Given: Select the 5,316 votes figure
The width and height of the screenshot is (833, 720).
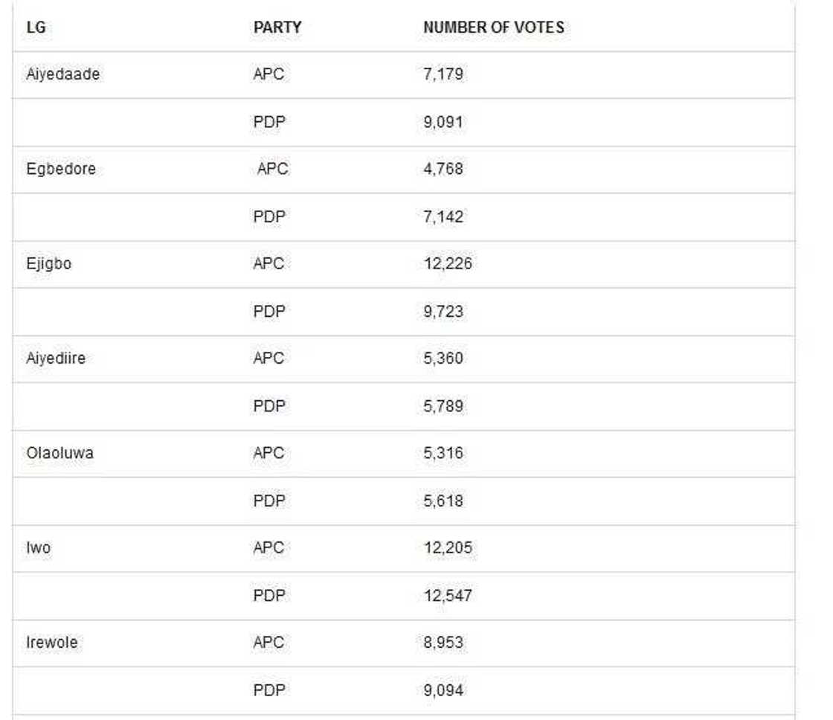Looking at the screenshot, I should (443, 453).
